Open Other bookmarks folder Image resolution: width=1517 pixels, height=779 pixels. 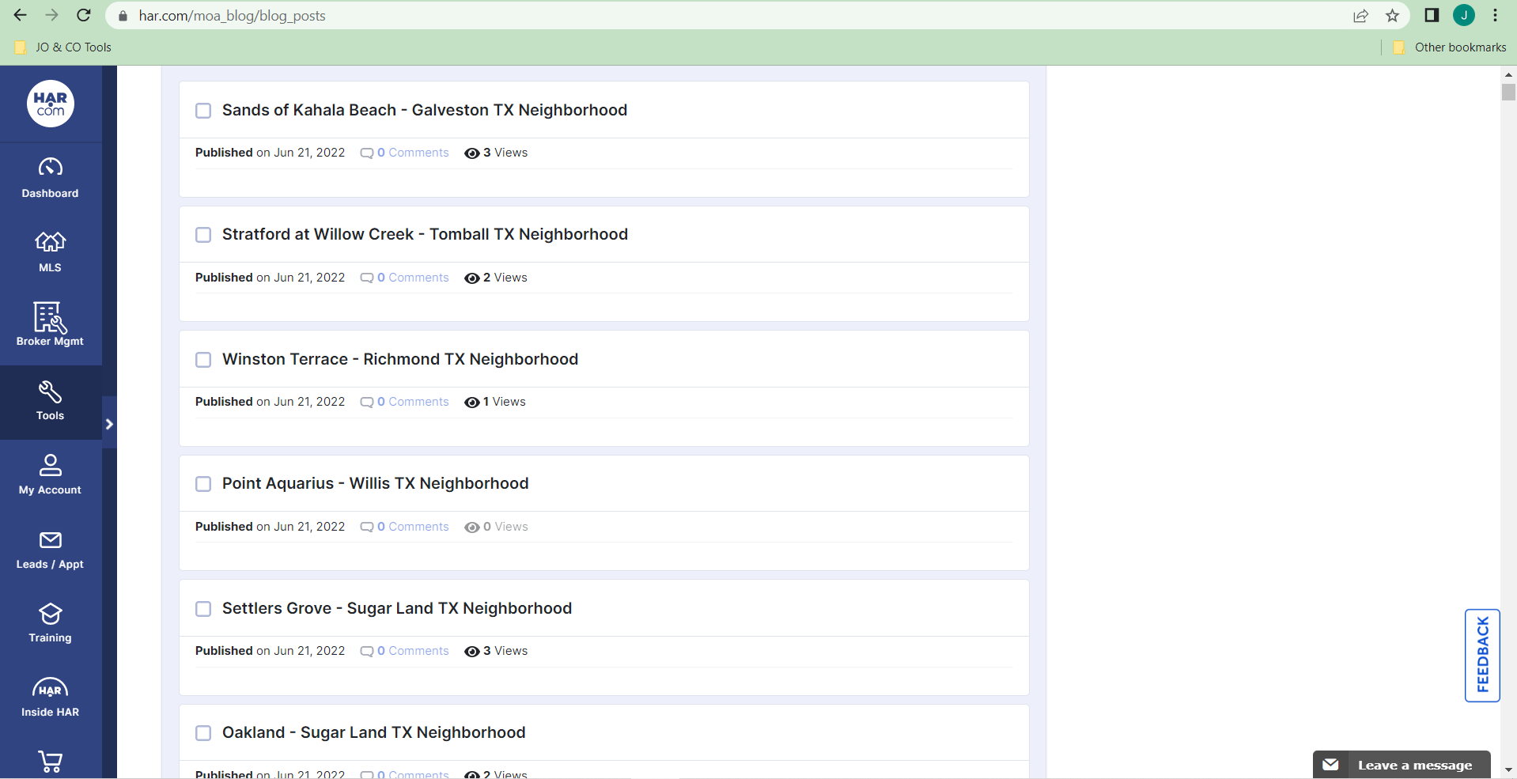click(x=1450, y=47)
